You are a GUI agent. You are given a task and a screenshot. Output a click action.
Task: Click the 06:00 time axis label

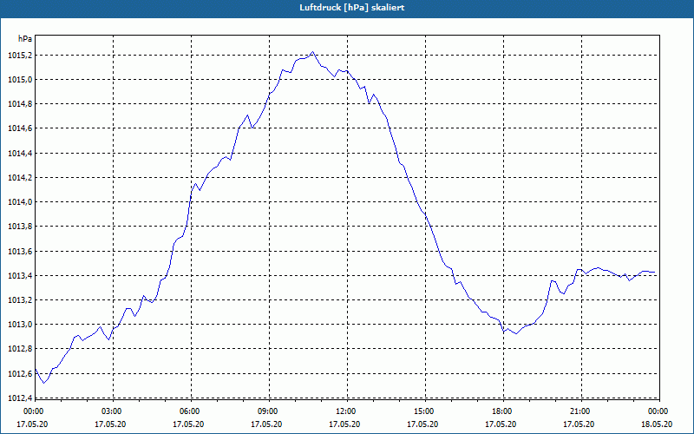[x=190, y=411]
